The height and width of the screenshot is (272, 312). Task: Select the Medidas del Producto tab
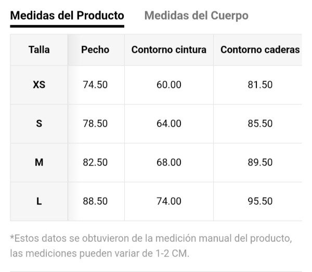[x=67, y=16]
